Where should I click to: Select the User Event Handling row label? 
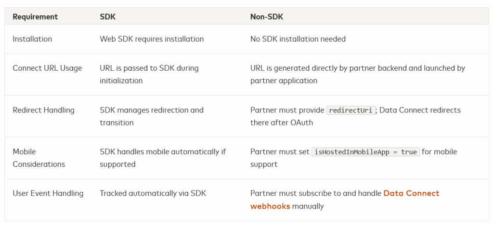pyautogui.click(x=48, y=193)
